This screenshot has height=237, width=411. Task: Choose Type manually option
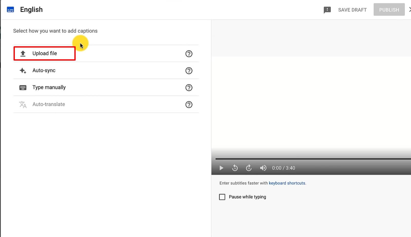pyautogui.click(x=106, y=87)
